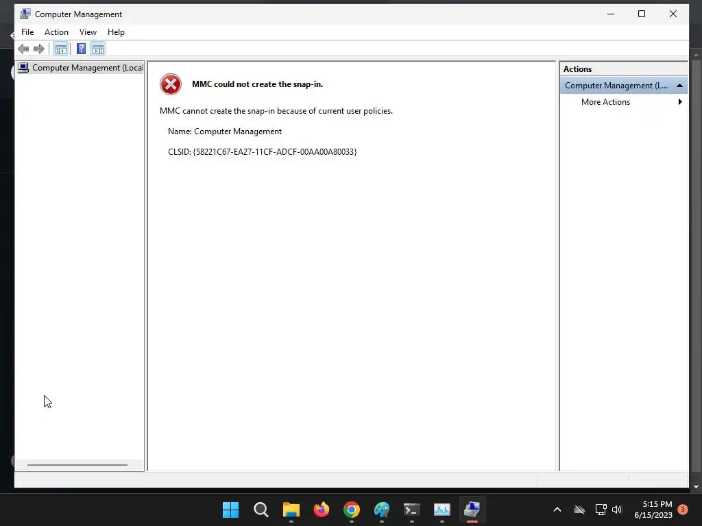Click the Actions pane header

(623, 69)
